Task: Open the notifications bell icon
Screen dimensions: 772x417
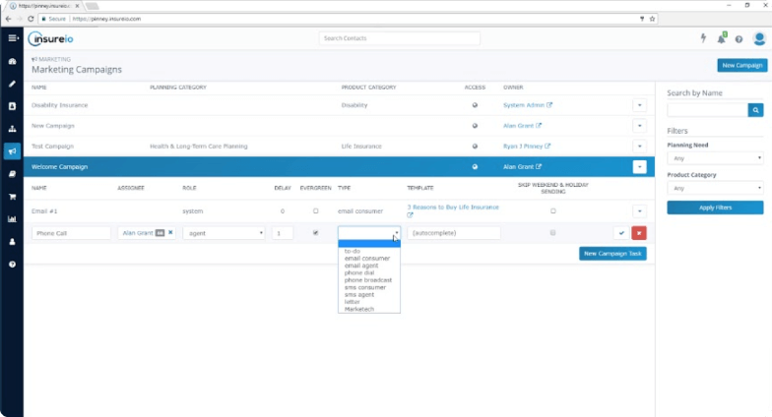Action: (x=721, y=39)
